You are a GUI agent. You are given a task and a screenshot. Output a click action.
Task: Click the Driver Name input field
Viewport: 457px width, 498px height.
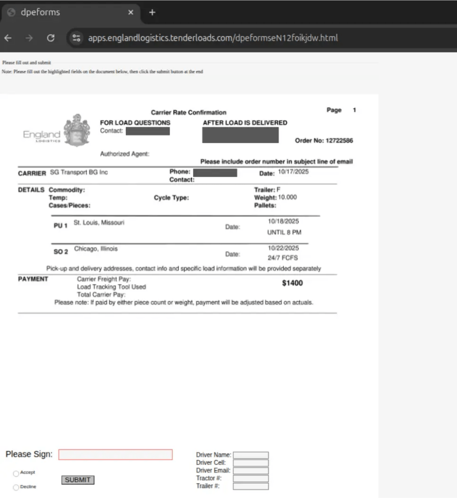[x=250, y=454]
